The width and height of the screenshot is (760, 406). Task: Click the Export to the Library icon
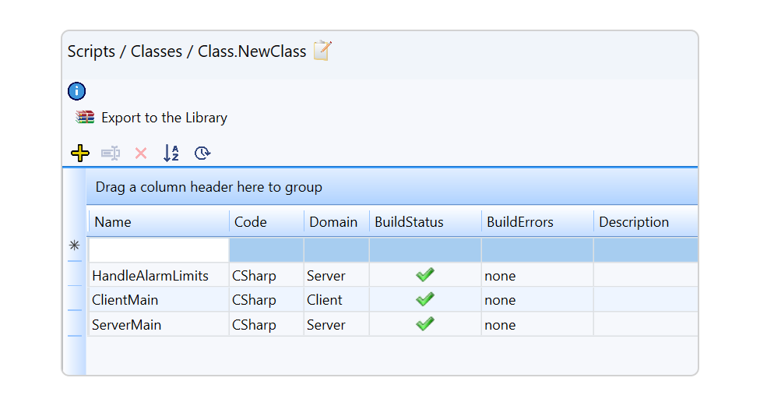[x=84, y=118]
